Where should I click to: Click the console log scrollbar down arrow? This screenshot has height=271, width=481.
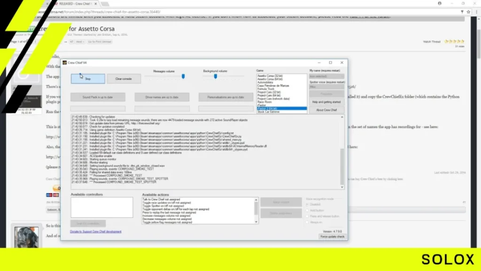342,187
